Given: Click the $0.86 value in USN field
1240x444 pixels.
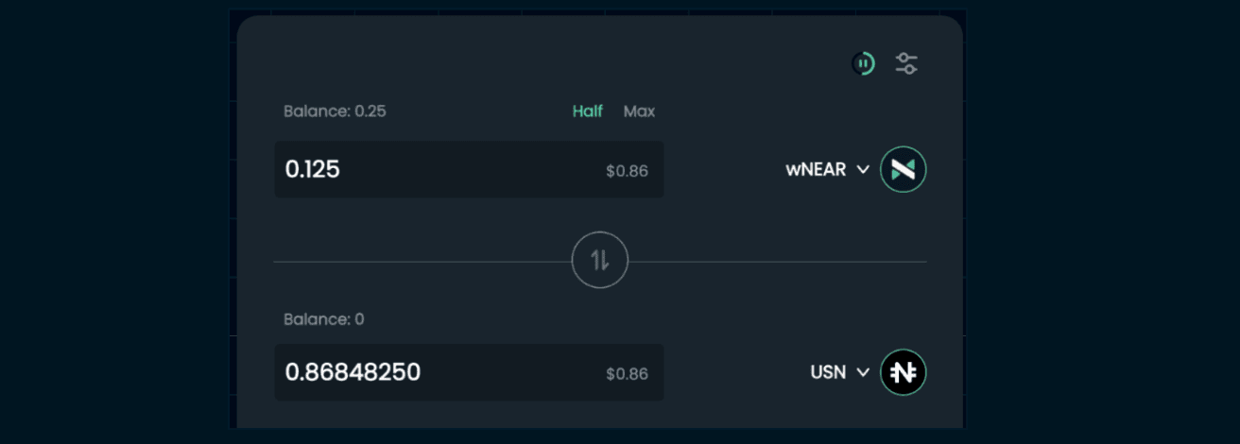Looking at the screenshot, I should click(627, 374).
